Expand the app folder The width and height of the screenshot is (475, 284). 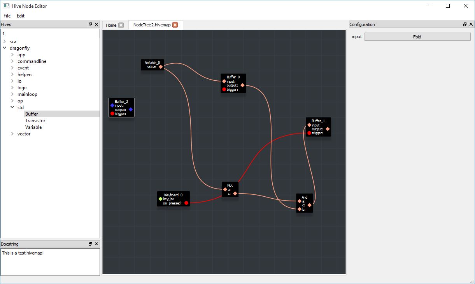pyautogui.click(x=12, y=55)
